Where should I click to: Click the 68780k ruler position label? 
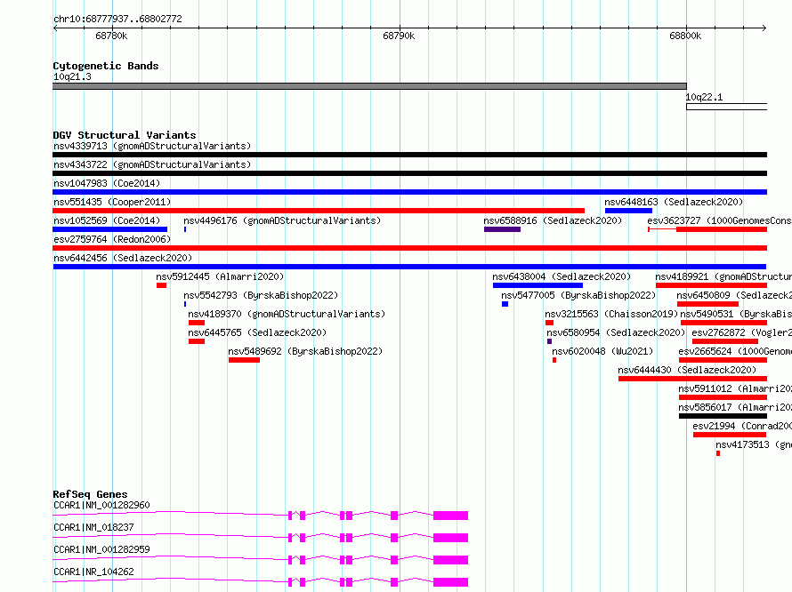pos(111,36)
